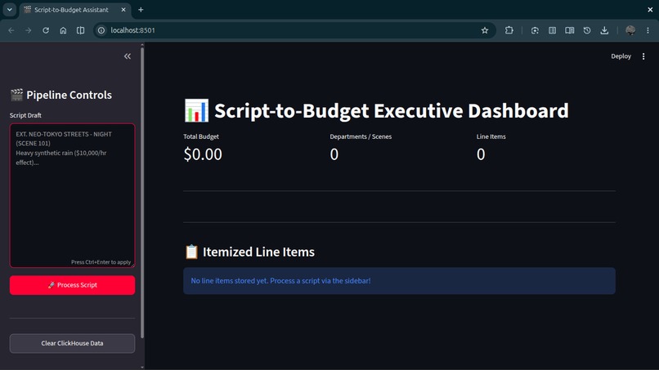The height and width of the screenshot is (370, 659).
Task: Open the tab search dropdown arrow
Action: (9, 9)
